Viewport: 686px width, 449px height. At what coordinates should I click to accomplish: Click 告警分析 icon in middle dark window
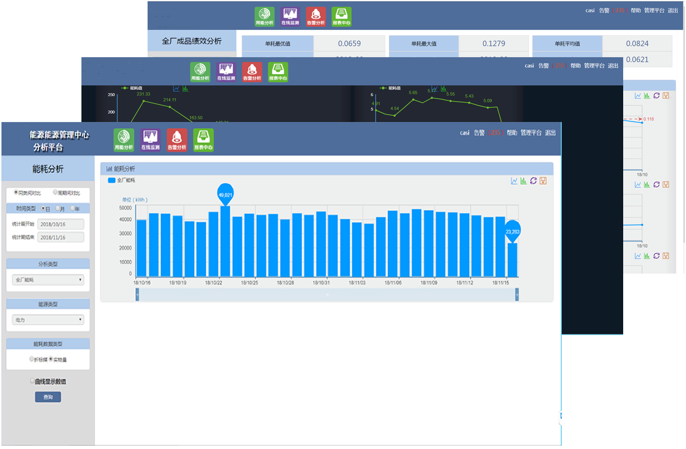point(252,72)
